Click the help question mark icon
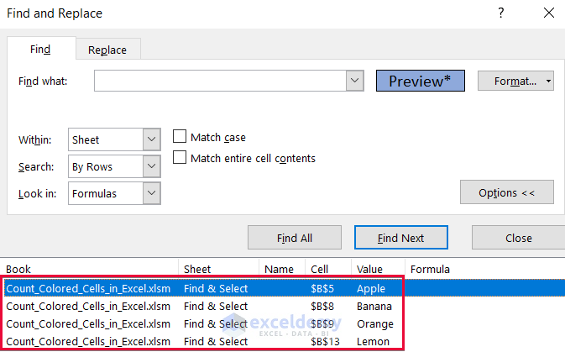565x352 pixels. click(x=501, y=13)
